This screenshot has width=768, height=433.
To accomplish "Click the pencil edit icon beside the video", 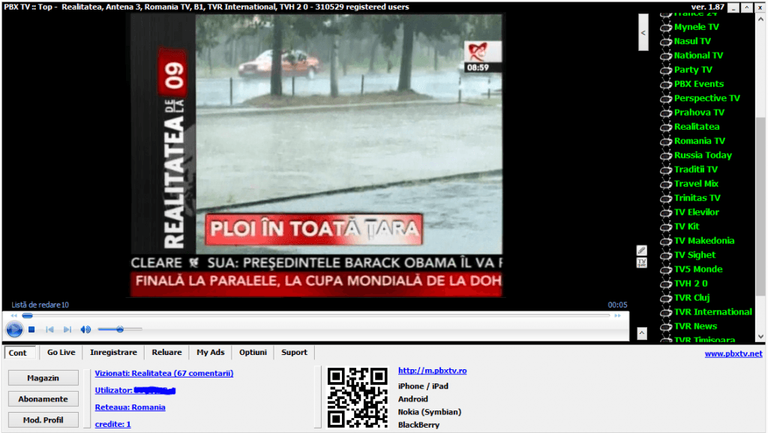I will point(642,251).
